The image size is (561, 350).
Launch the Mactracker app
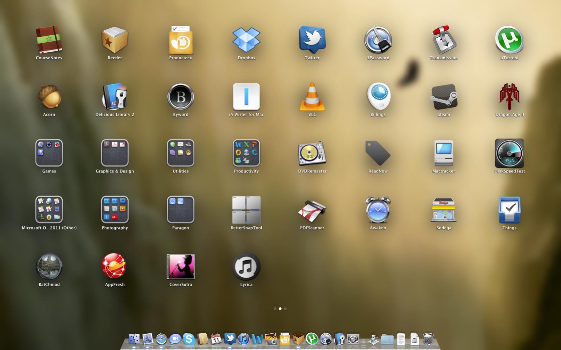[x=444, y=153]
